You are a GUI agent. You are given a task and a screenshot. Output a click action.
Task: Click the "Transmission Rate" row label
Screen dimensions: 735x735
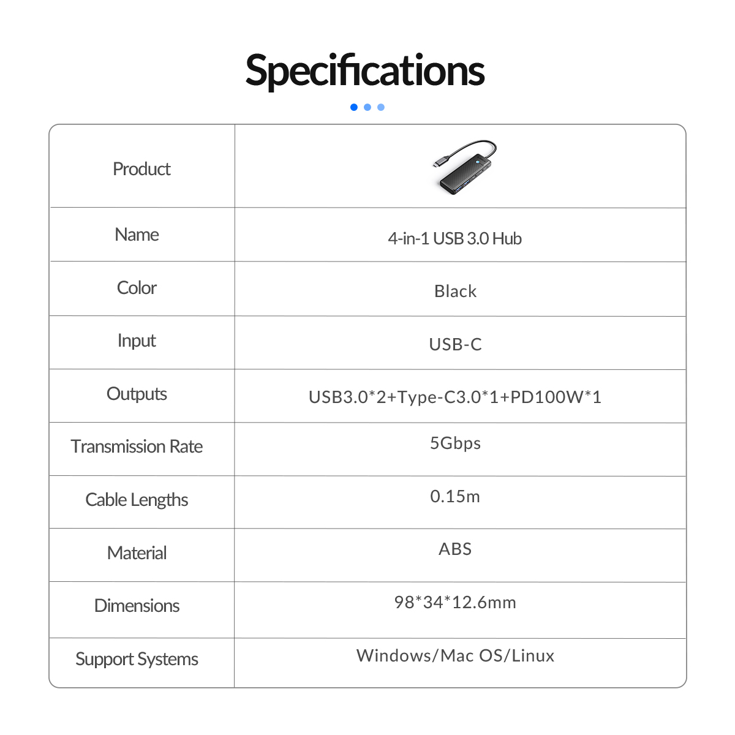coord(137,447)
